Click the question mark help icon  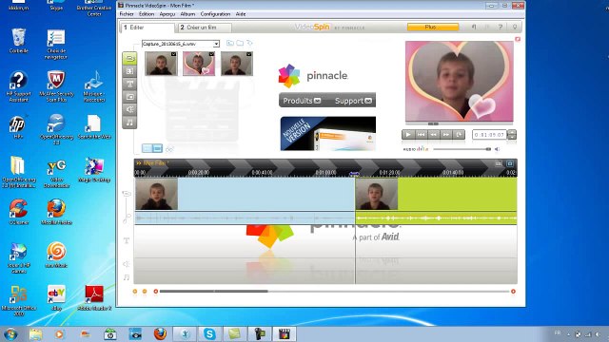point(501,28)
